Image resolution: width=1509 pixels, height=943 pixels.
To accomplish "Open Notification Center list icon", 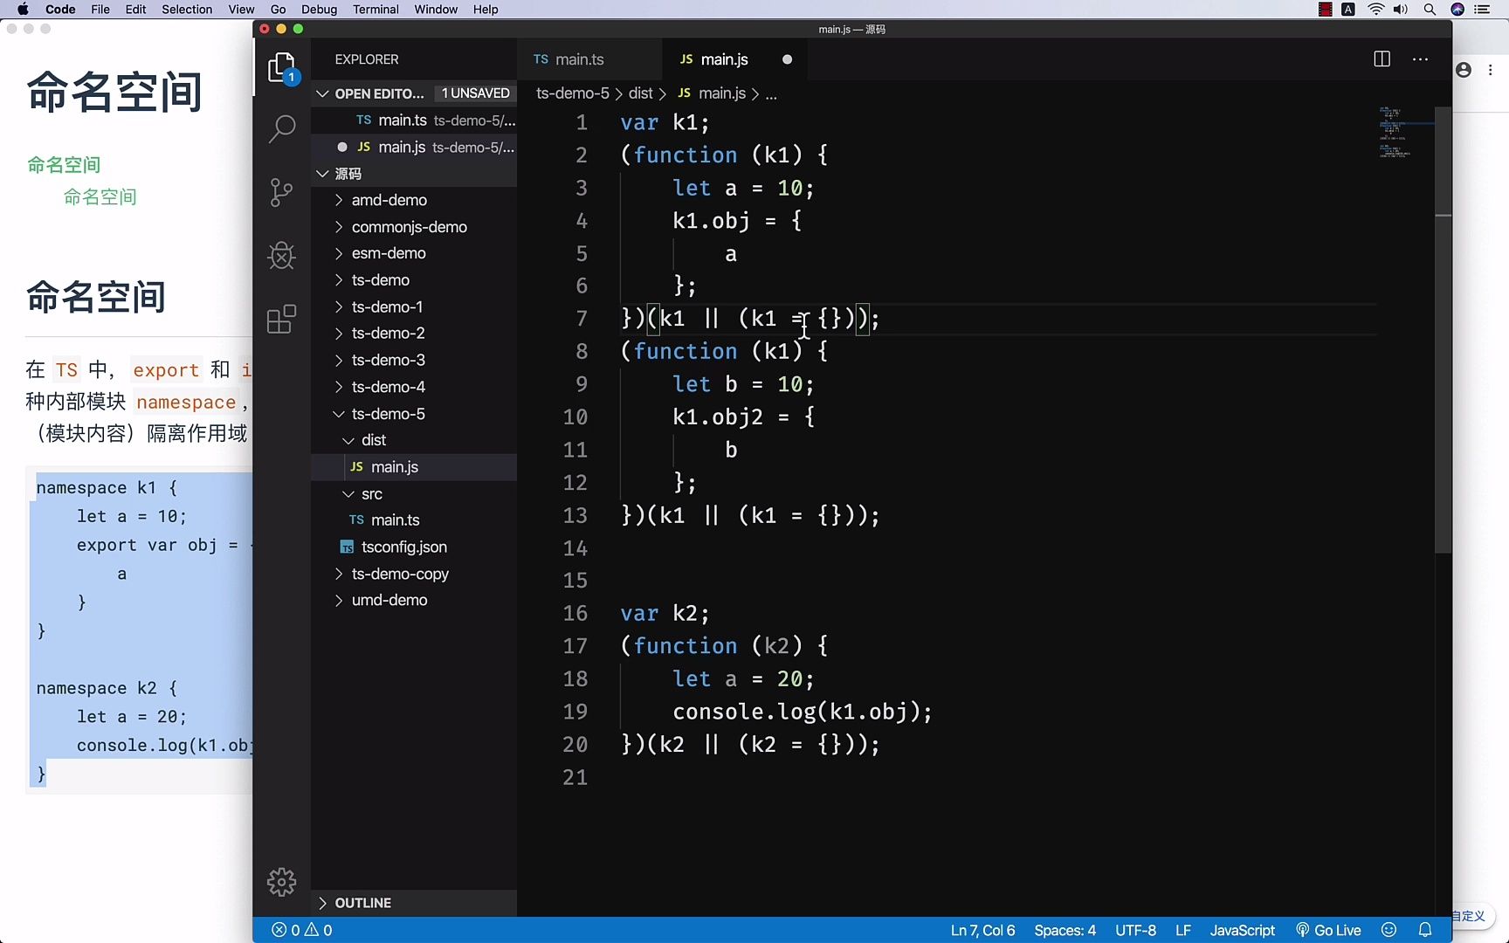I will tap(1482, 10).
